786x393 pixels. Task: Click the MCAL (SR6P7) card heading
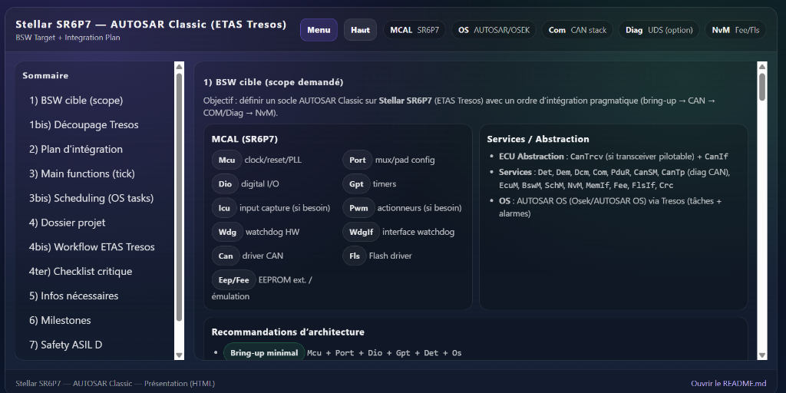point(245,140)
